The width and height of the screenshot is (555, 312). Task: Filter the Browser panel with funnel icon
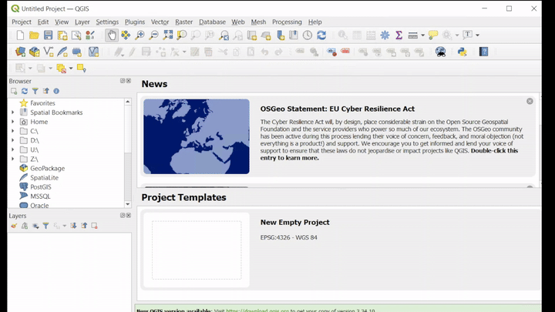click(x=35, y=91)
